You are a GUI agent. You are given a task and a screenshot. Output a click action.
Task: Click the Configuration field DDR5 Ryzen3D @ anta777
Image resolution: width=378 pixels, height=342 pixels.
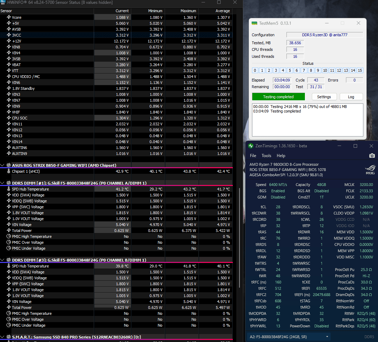(325, 35)
